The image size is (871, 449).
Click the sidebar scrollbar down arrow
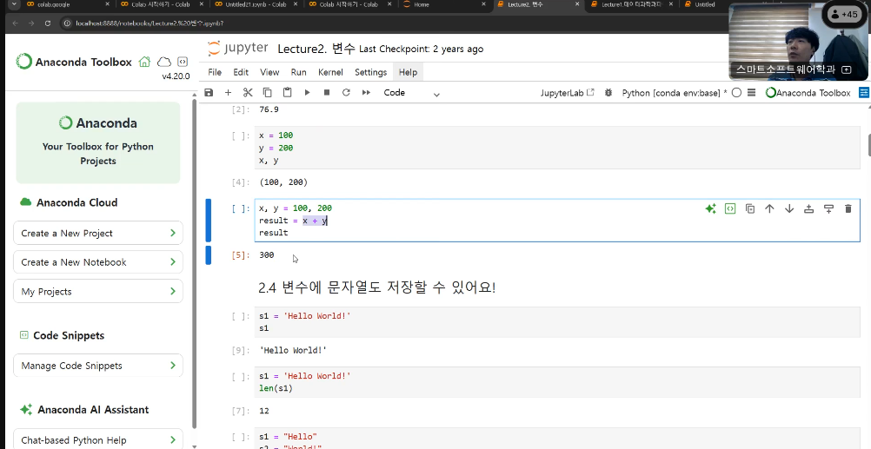[x=194, y=446]
